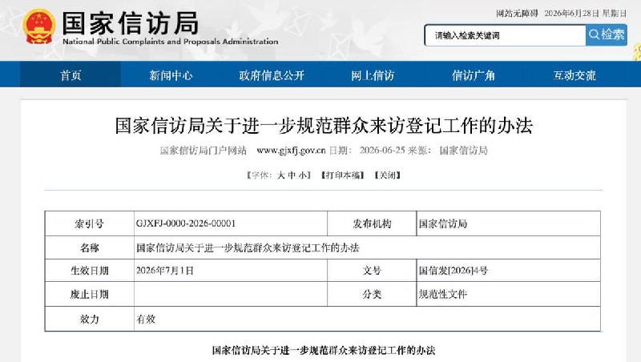641x362 pixels.
Task: Click the 废止日期 label cell
Action: tap(90, 294)
